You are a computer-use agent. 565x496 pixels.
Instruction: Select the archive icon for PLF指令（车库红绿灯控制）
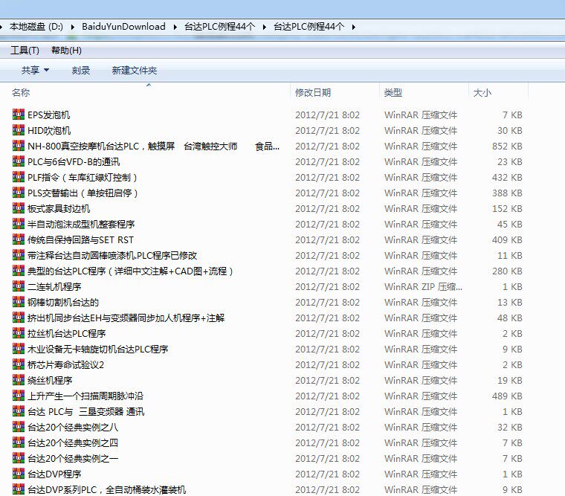[x=19, y=177]
